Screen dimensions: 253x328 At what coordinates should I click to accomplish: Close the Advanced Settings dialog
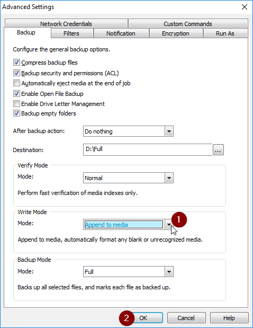(x=245, y=7)
